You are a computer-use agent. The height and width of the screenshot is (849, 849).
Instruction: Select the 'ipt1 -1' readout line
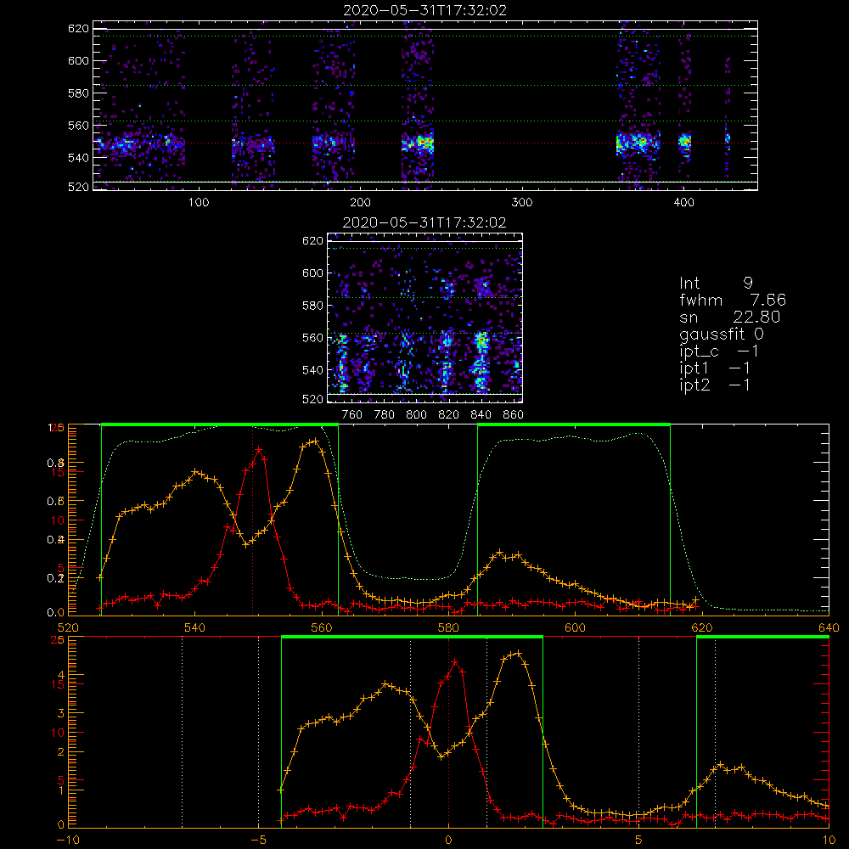tap(715, 368)
